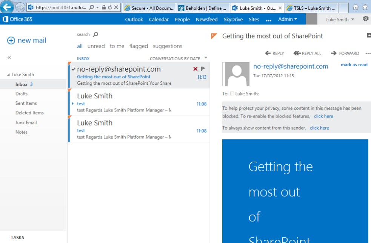This screenshot has height=243, width=371.
Task: Collapse the folder pane with double chevron
Action: point(9,58)
